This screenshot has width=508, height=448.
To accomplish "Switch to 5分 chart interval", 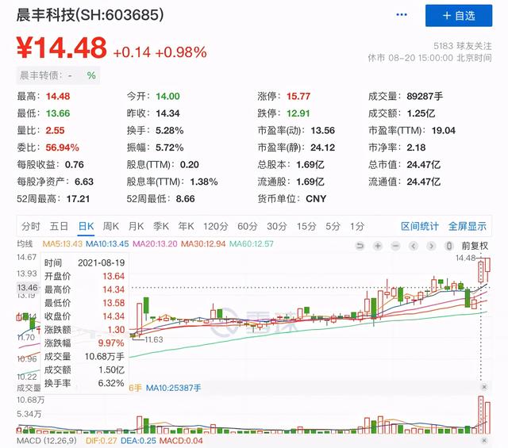I will [x=333, y=226].
